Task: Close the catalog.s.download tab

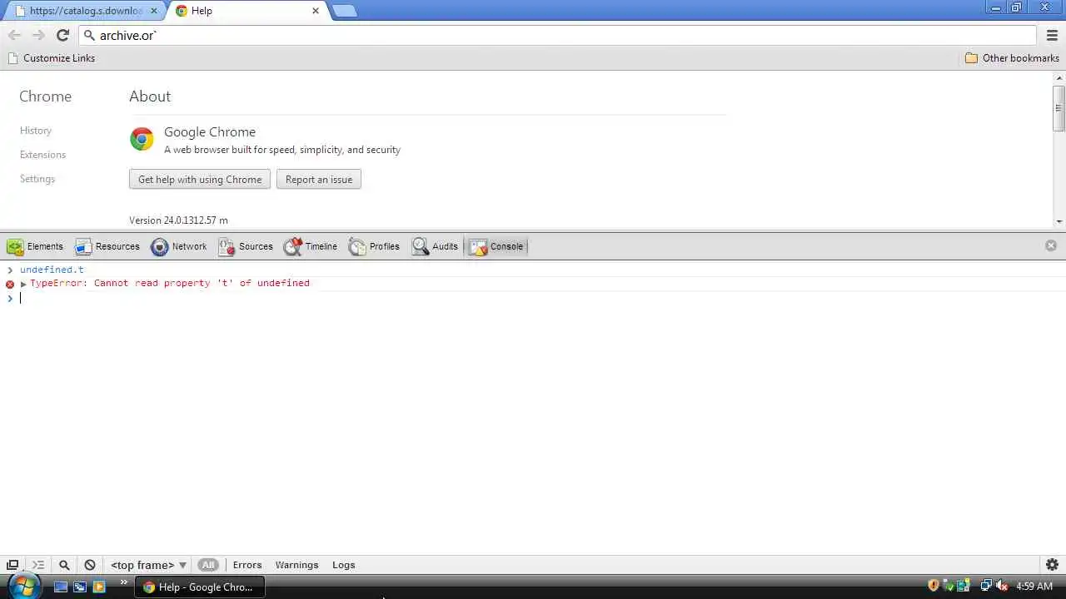Action: [x=154, y=11]
